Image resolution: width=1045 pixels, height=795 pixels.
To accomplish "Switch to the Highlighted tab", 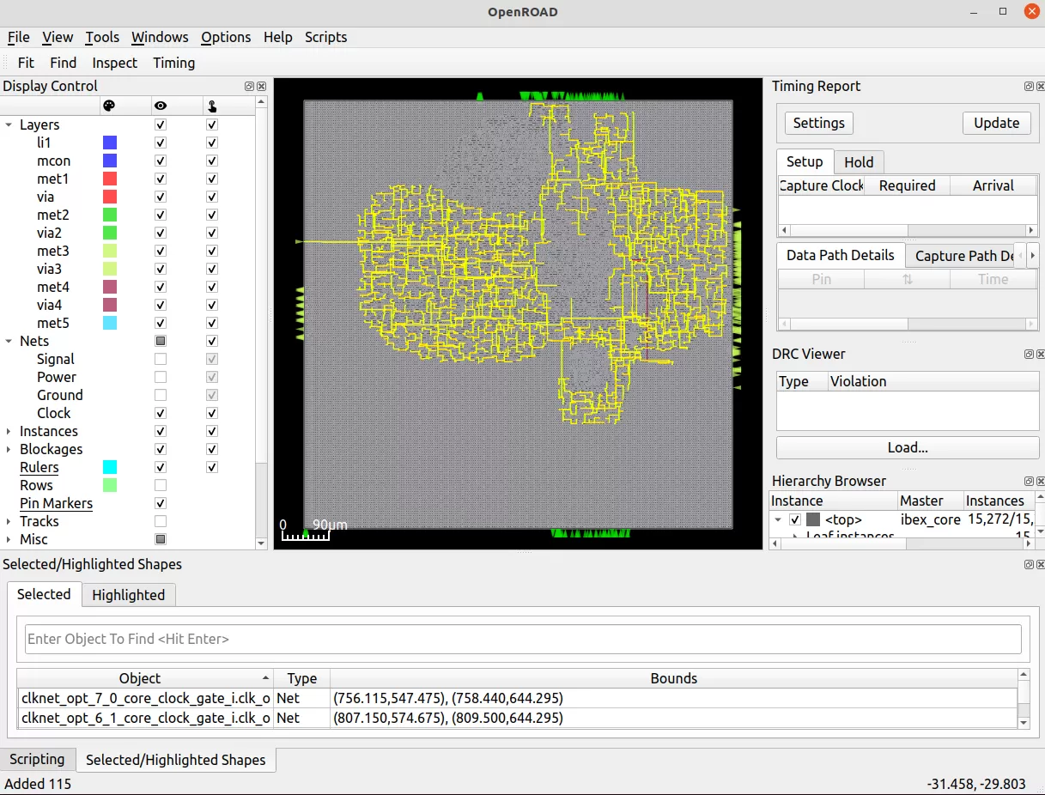I will [x=129, y=595].
